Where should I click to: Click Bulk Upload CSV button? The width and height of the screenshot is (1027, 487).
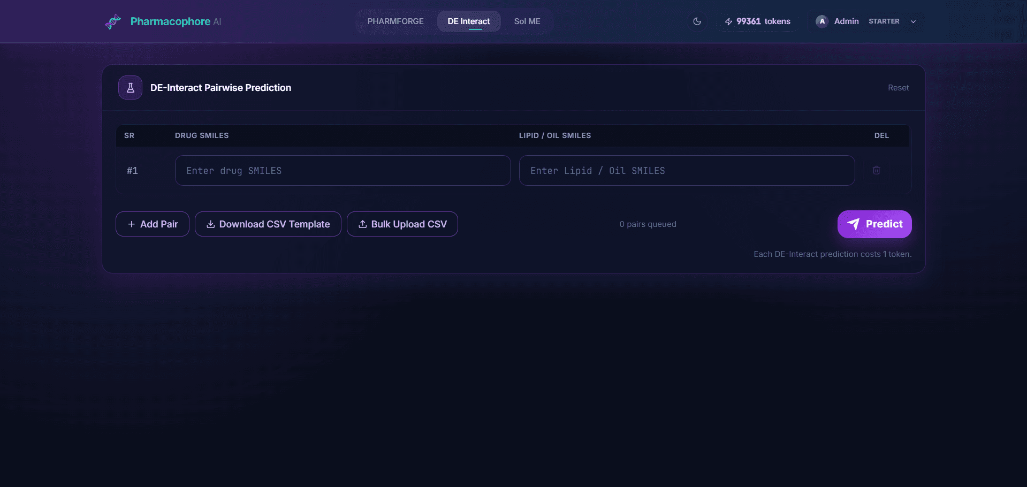tap(402, 224)
